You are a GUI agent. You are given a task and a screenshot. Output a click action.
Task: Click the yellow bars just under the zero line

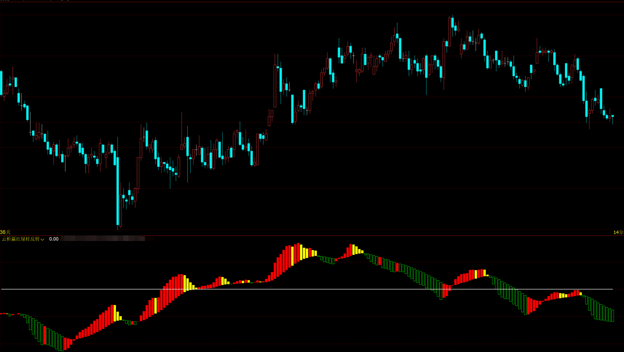pyautogui.click(x=563, y=295)
